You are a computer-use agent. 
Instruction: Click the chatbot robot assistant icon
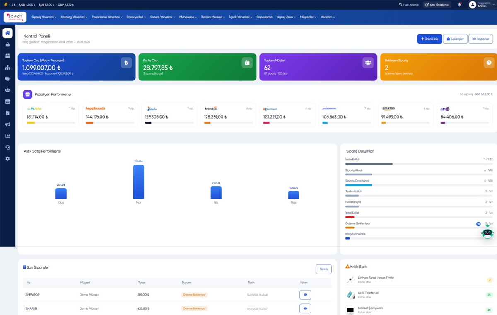pyautogui.click(x=487, y=233)
